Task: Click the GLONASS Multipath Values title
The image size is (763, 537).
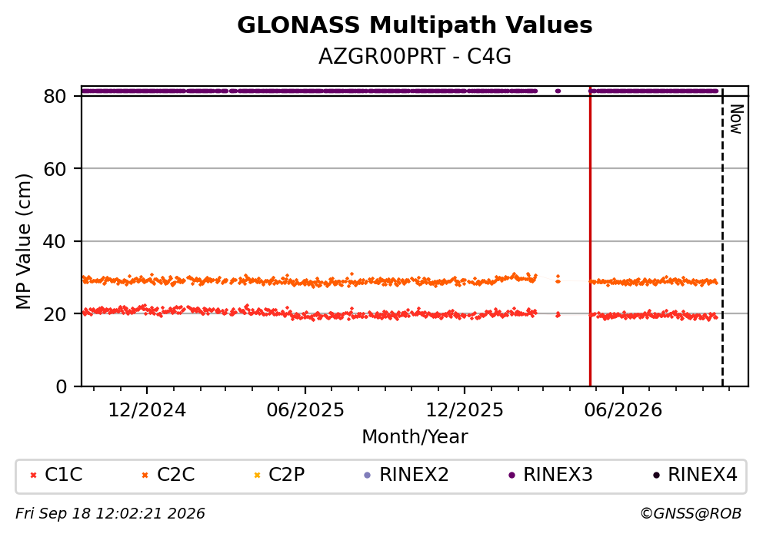Action: coord(415,25)
